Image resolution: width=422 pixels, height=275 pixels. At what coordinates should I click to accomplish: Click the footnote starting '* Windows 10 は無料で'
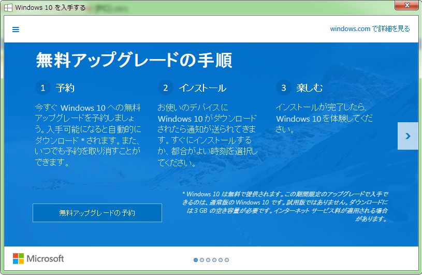(285, 207)
